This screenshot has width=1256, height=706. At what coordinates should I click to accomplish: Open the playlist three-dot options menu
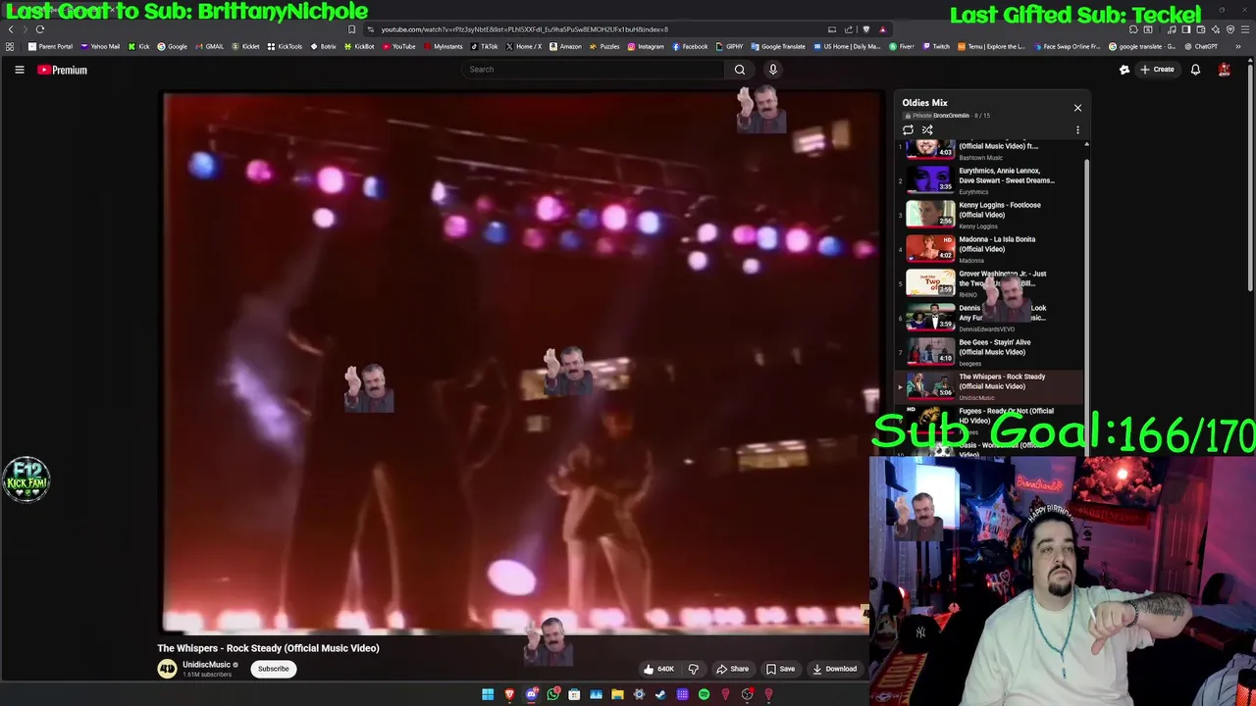(x=1077, y=129)
